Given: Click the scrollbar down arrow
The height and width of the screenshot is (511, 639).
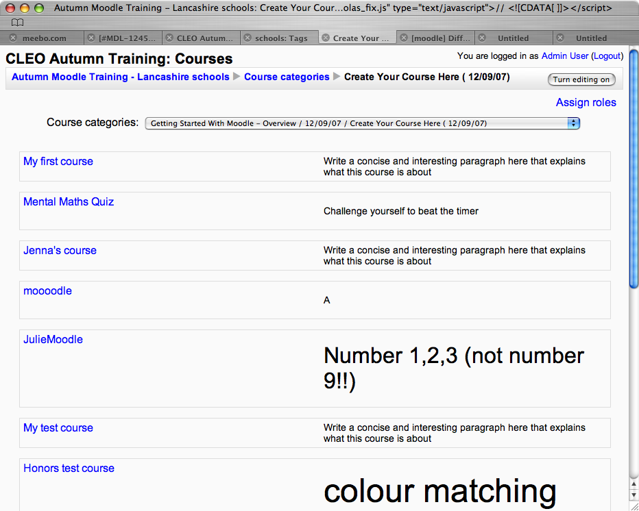Looking at the screenshot, I should [x=634, y=495].
